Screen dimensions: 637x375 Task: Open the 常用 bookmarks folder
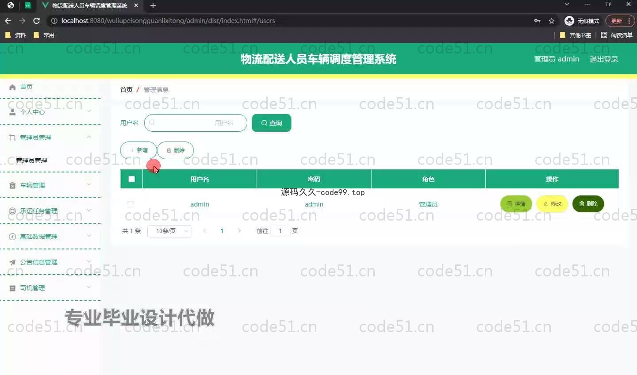(44, 35)
